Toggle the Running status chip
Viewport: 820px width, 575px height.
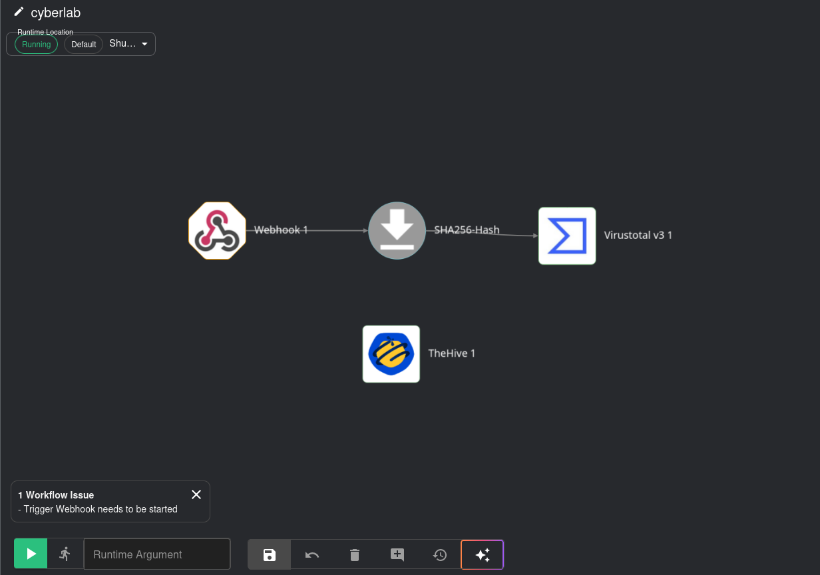tap(36, 45)
